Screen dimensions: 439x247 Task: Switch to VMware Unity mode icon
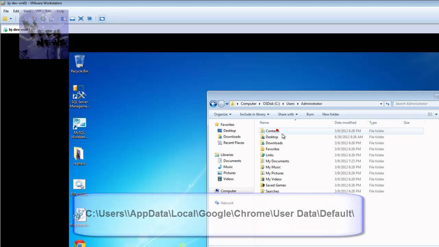coord(90,19)
